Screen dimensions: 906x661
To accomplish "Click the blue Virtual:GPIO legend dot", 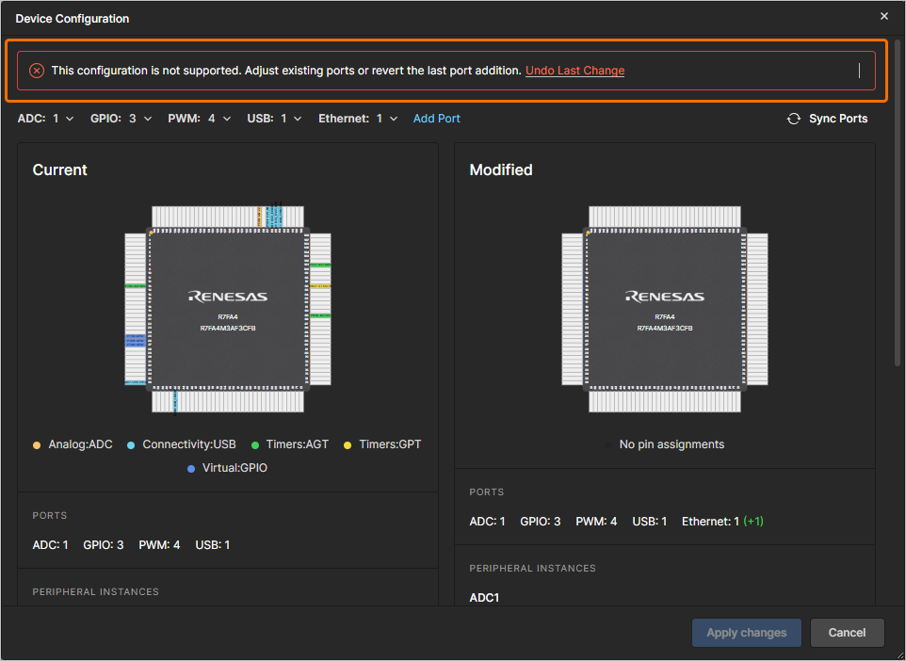I will pyautogui.click(x=191, y=468).
